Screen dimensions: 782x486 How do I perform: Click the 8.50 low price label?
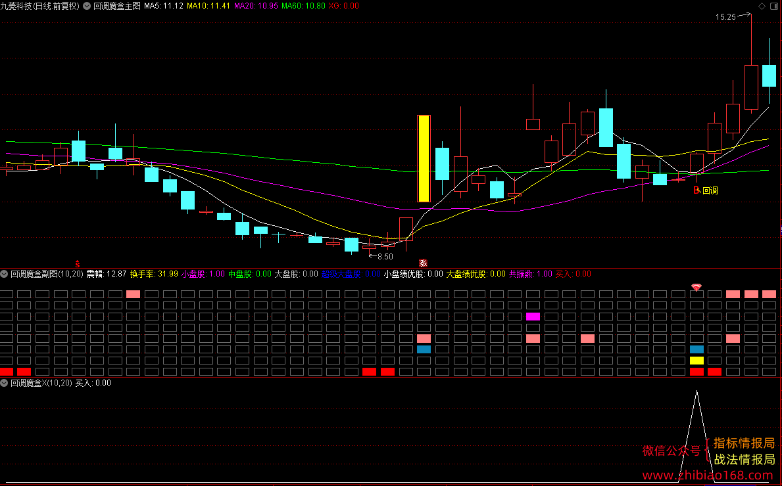click(x=385, y=257)
